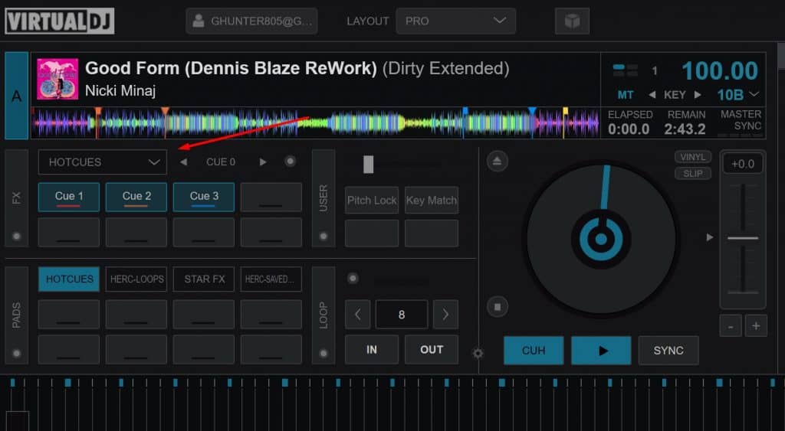This screenshot has height=431, width=785.
Task: Select the LOOP side panel label
Action: (324, 315)
